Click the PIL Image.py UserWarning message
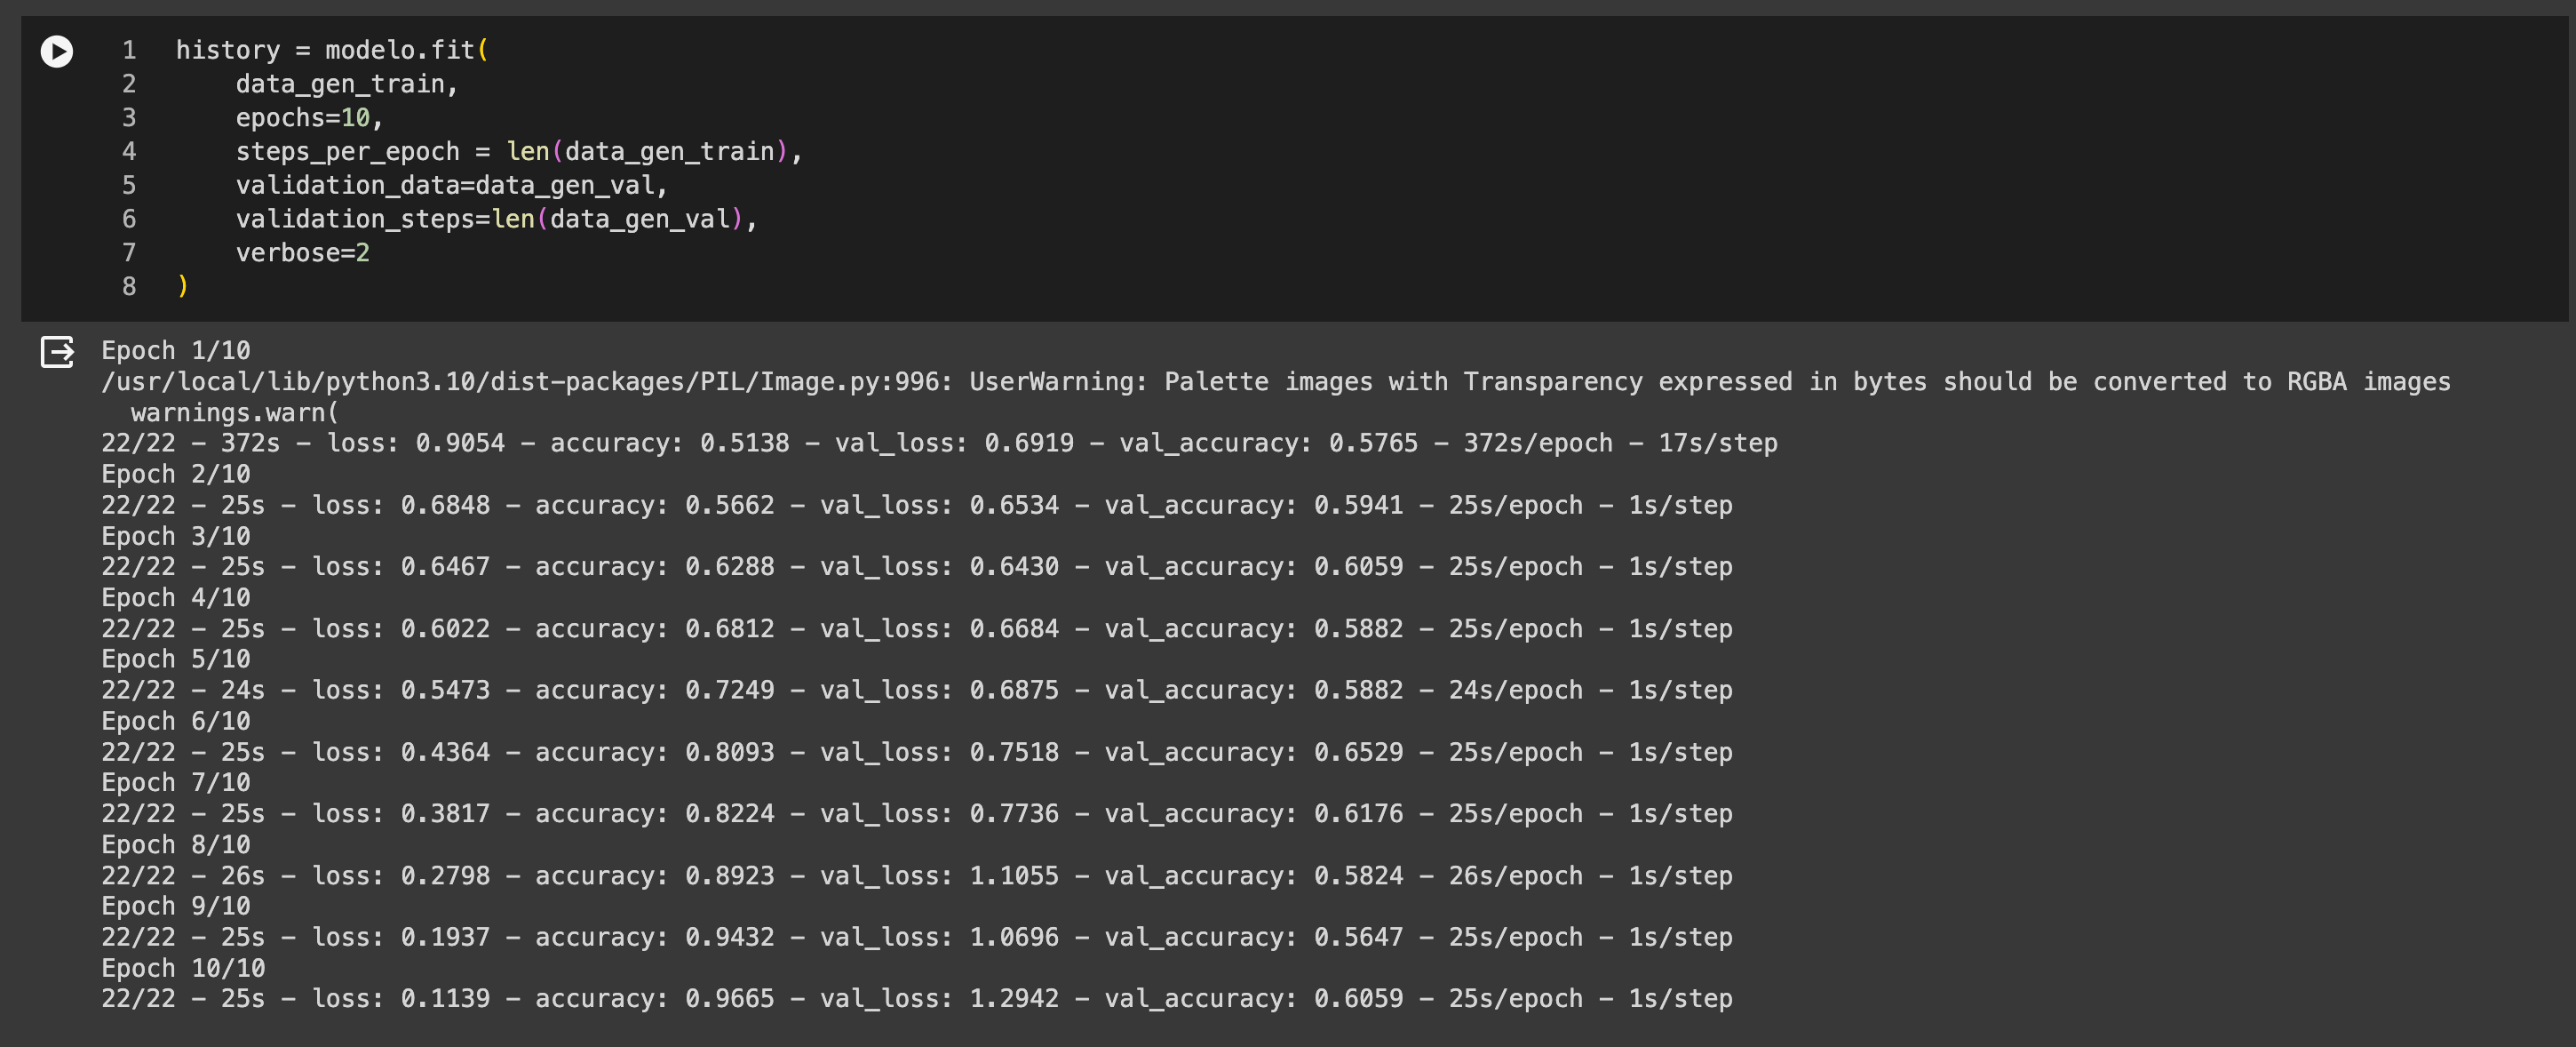This screenshot has height=1047, width=2576. tap(1275, 381)
